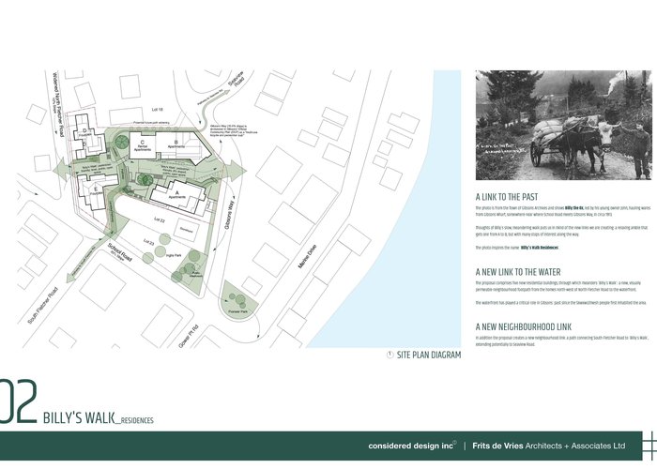657x469 pixels.
Task: Click 'considered design inc' in the footer
Action: [411, 446]
